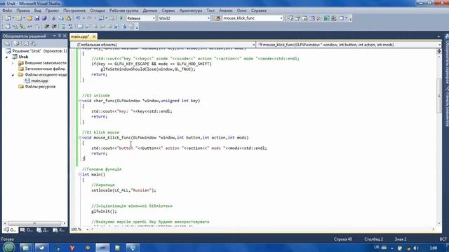Screen dimensions: 449x252
Task: Click the Save All icon
Action: 44,18
